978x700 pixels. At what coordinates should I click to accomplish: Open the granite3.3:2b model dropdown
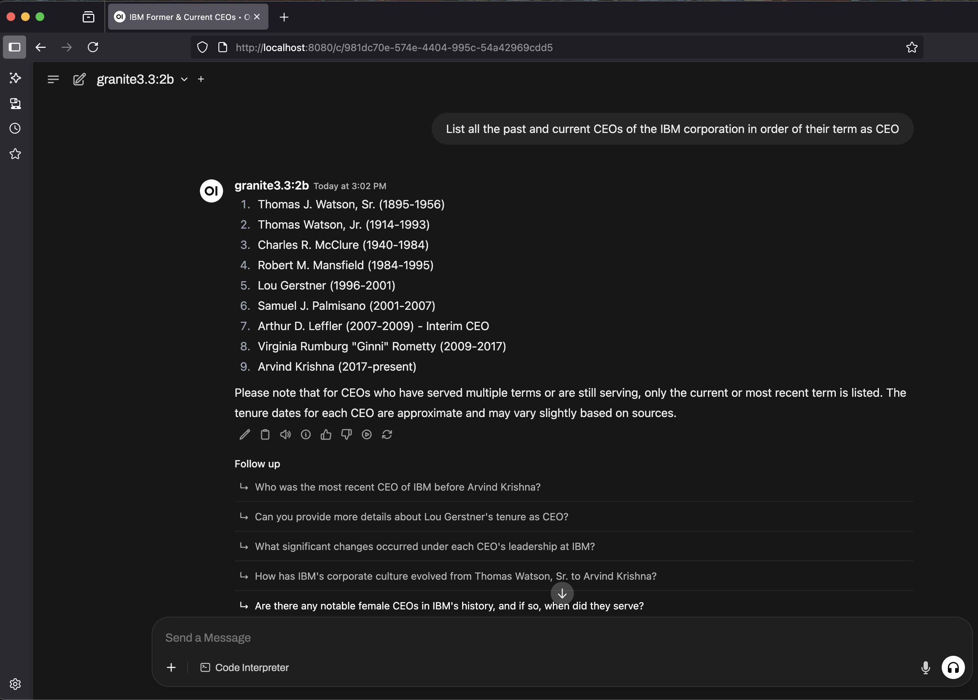(x=142, y=79)
